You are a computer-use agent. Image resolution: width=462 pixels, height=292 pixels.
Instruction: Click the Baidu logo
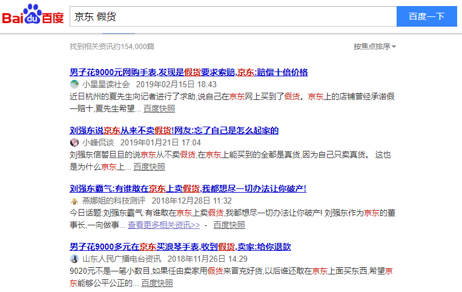click(33, 14)
